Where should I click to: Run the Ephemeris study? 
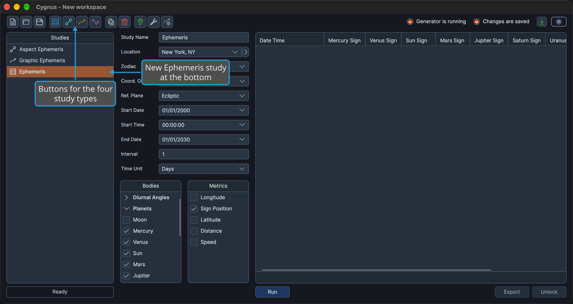(273, 292)
